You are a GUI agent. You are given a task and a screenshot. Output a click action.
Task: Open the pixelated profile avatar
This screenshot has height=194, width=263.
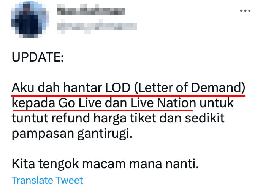coord(30,19)
